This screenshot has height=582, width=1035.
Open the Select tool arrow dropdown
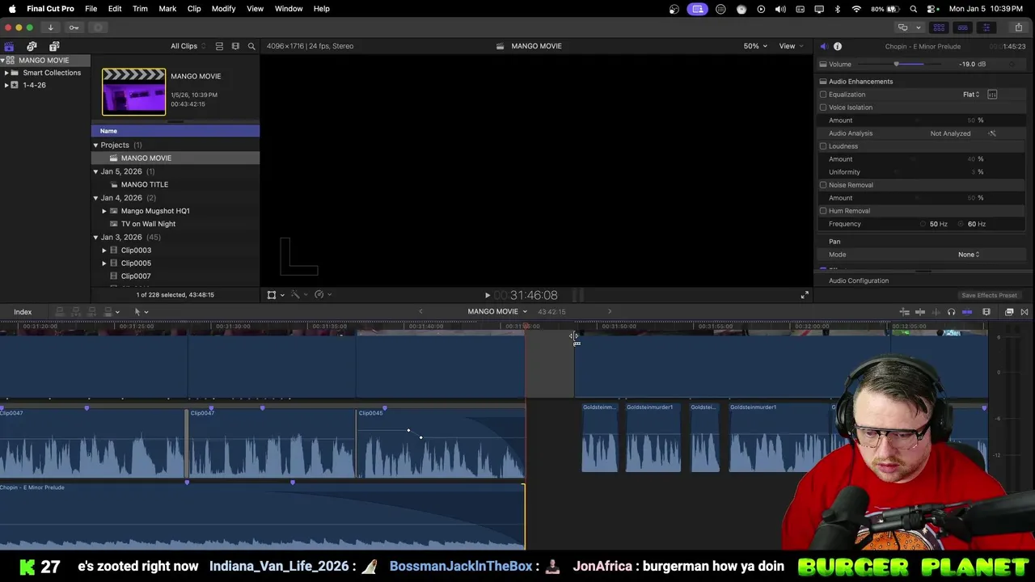tap(141, 312)
